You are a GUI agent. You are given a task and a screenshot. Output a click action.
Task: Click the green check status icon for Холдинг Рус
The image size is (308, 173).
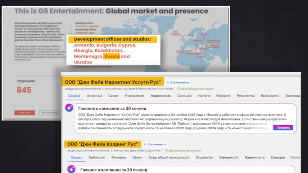[x=167, y=150]
